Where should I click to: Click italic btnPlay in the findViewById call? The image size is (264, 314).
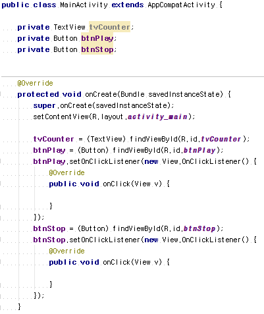pyautogui.click(x=199, y=150)
